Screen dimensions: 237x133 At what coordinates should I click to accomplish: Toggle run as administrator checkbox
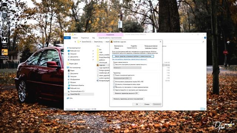[114, 87]
